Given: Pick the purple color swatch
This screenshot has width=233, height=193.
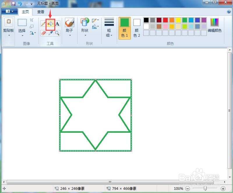Looking at the screenshot, I should (x=204, y=20).
